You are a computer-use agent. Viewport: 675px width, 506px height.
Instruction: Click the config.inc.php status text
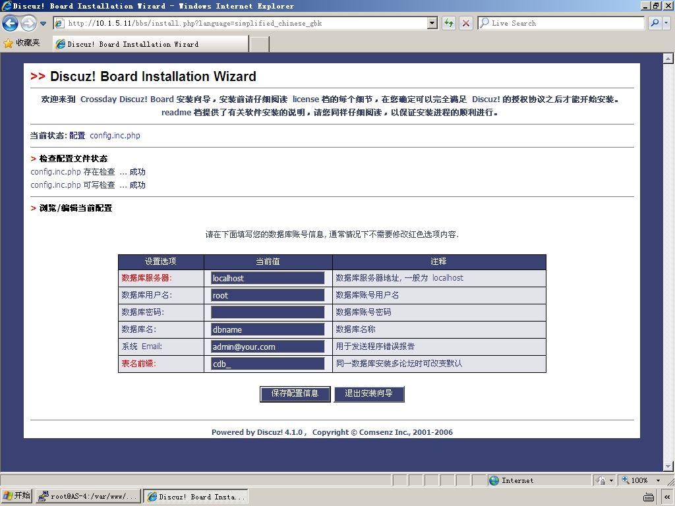point(115,136)
